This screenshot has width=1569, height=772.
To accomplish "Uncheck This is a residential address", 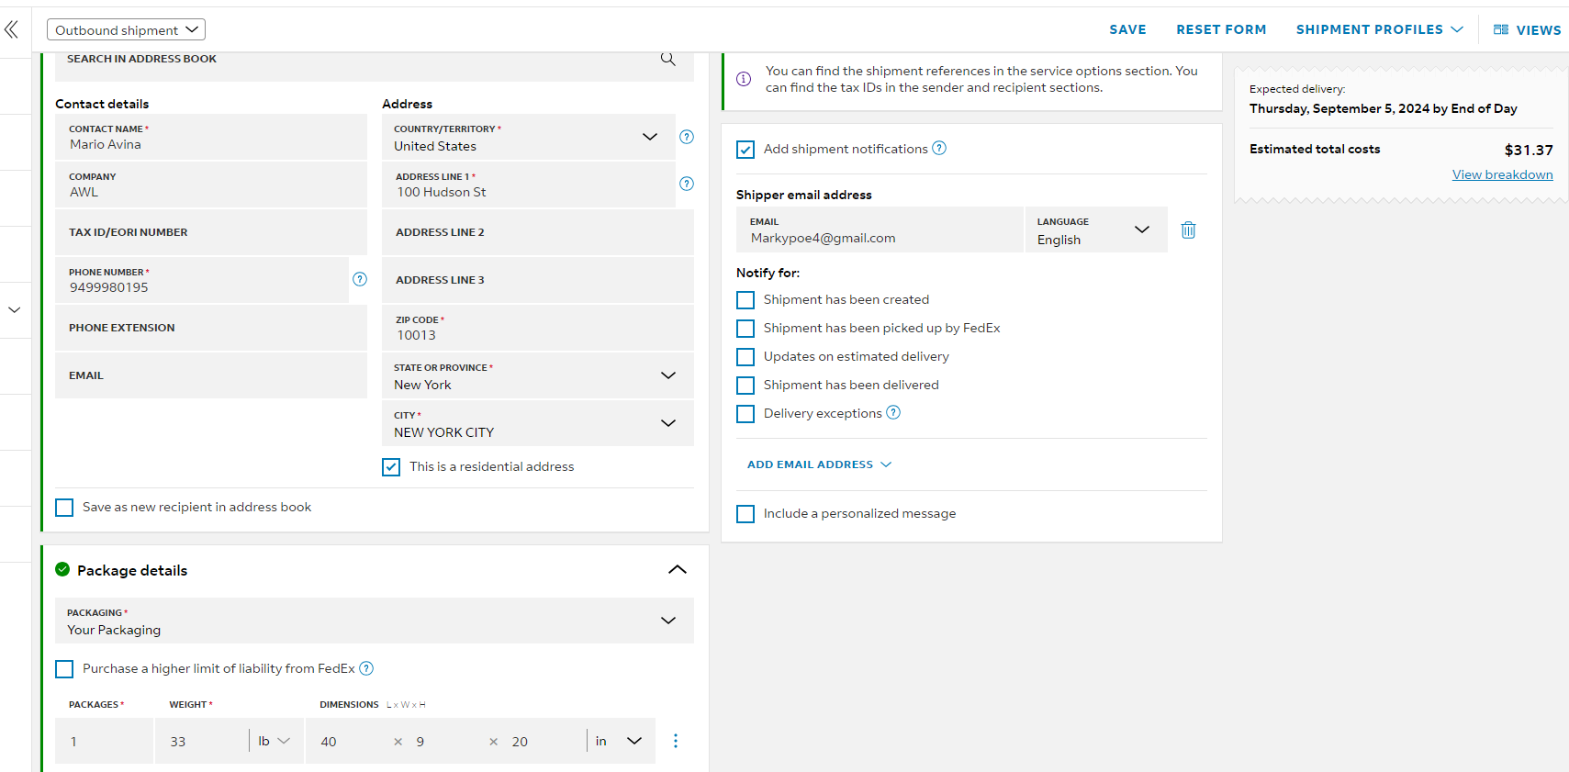I will [391, 467].
